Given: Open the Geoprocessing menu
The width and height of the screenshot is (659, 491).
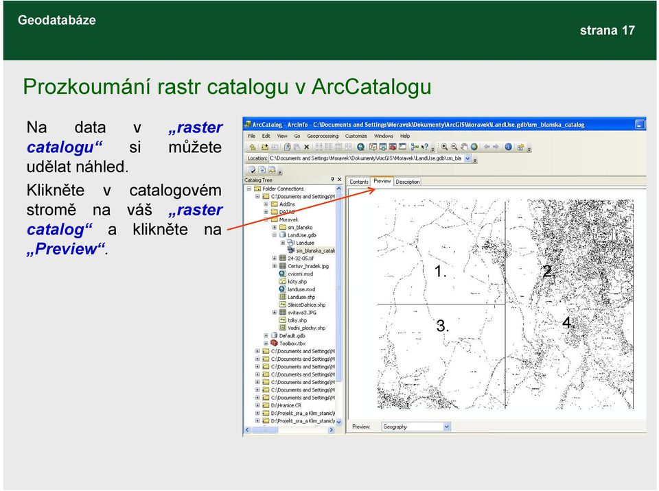Looking at the screenshot, I should pos(323,136).
